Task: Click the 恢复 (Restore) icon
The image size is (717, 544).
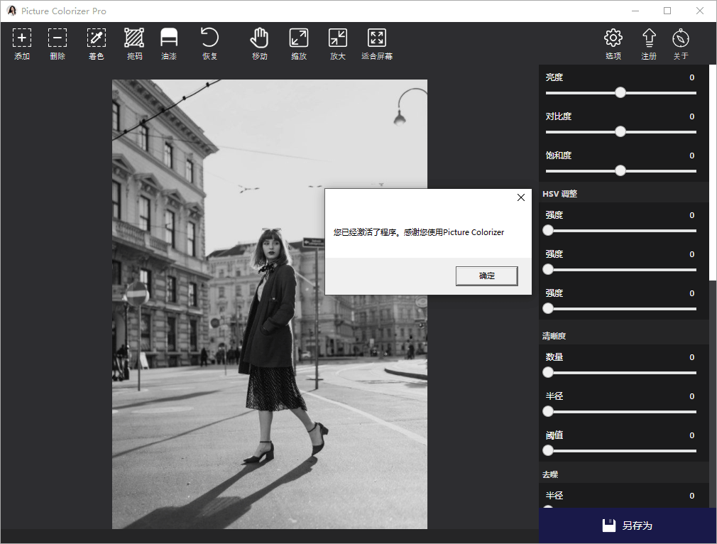Action: tap(209, 38)
